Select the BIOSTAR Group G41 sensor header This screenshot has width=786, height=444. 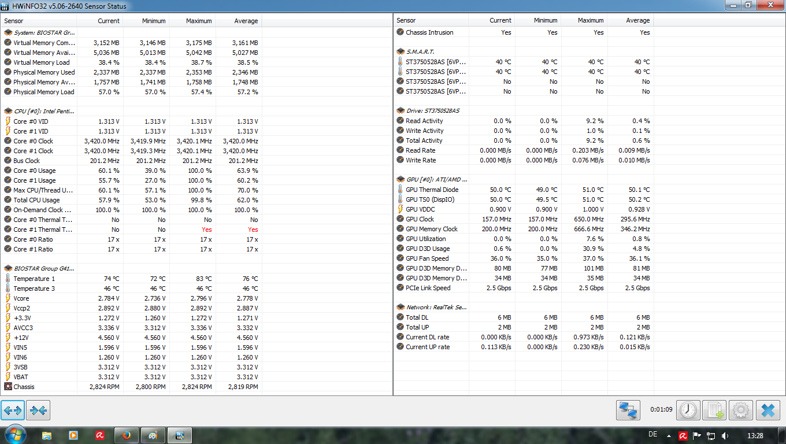pos(131,269)
